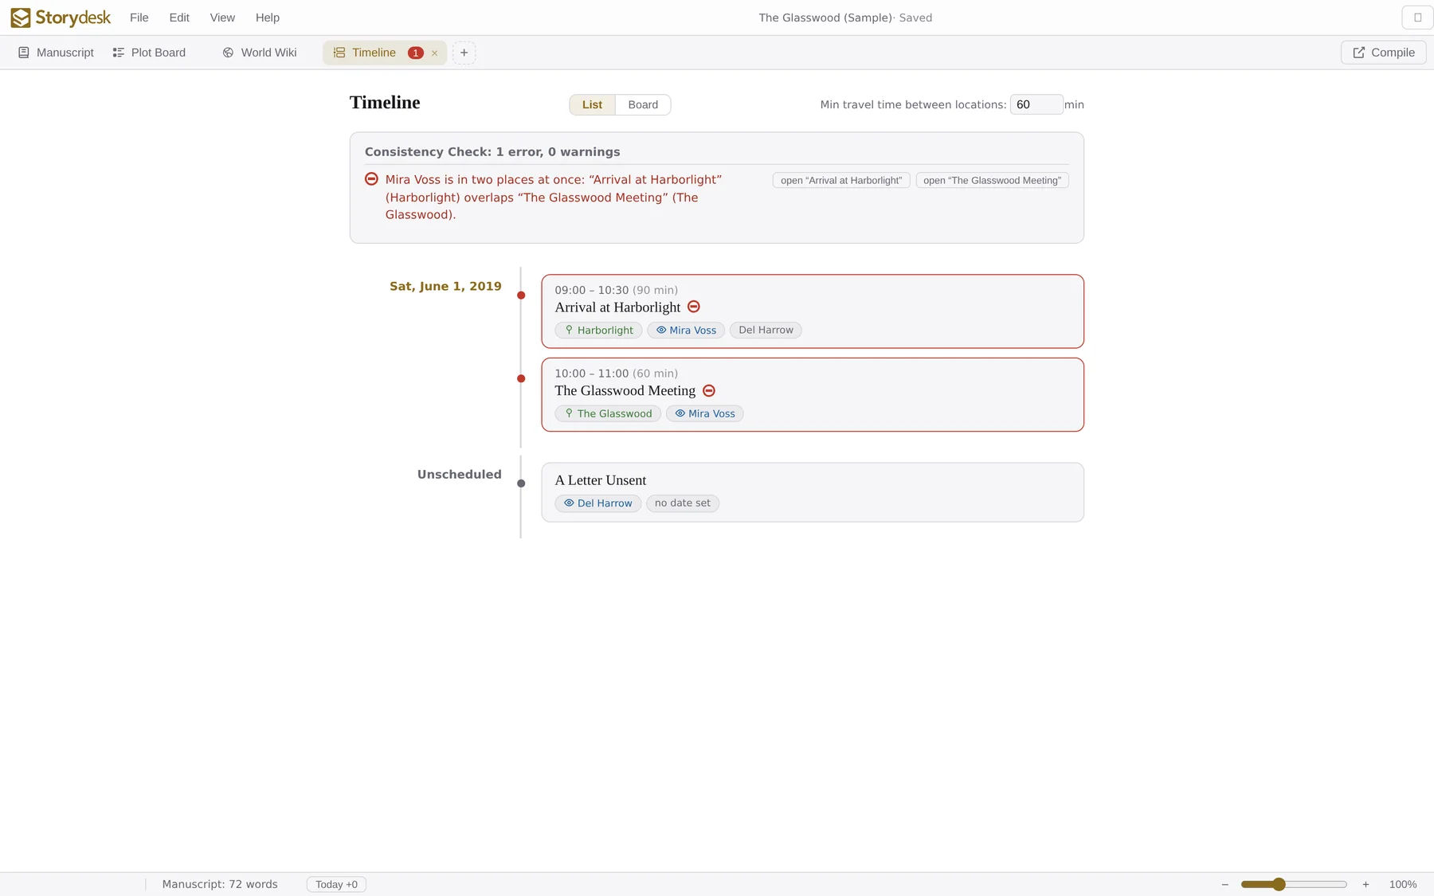Select the List view toggle
This screenshot has width=1434, height=896.
(x=592, y=104)
